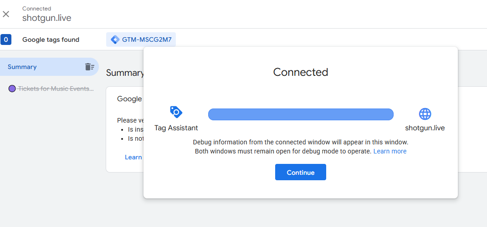
Task: Select the GTM-MSCG2M7 container chip label
Action: 147,39
